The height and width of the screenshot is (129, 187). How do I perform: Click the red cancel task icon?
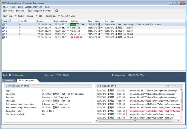[57, 11]
